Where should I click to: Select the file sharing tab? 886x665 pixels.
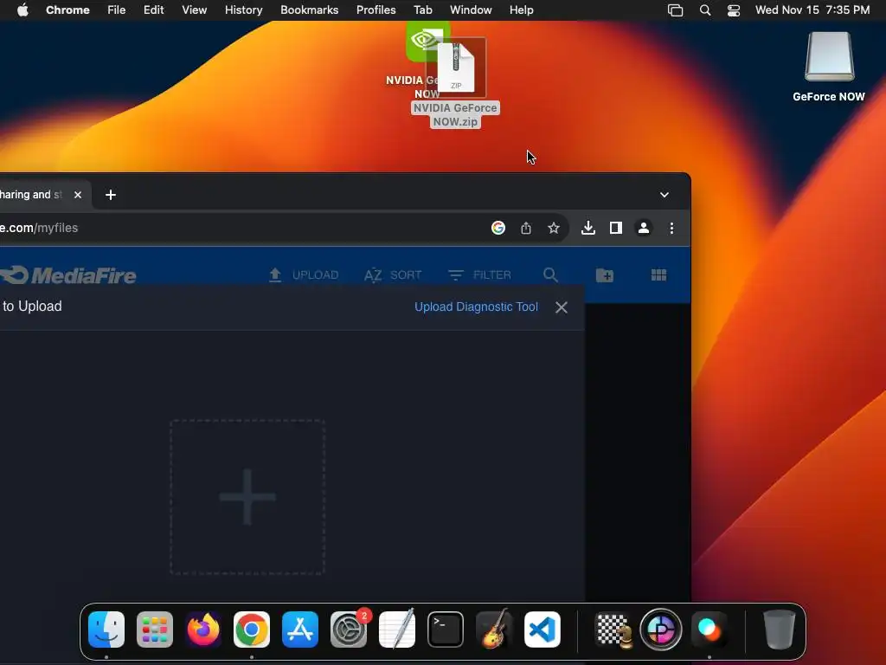coord(34,195)
